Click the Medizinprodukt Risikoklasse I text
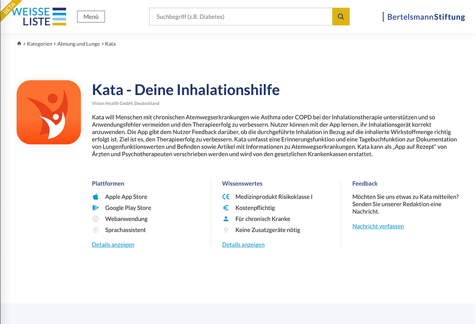The width and height of the screenshot is (476, 324). click(274, 197)
